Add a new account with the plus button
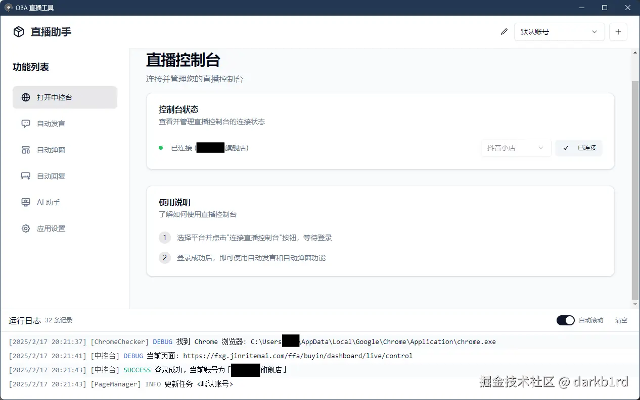640x400 pixels. (618, 32)
